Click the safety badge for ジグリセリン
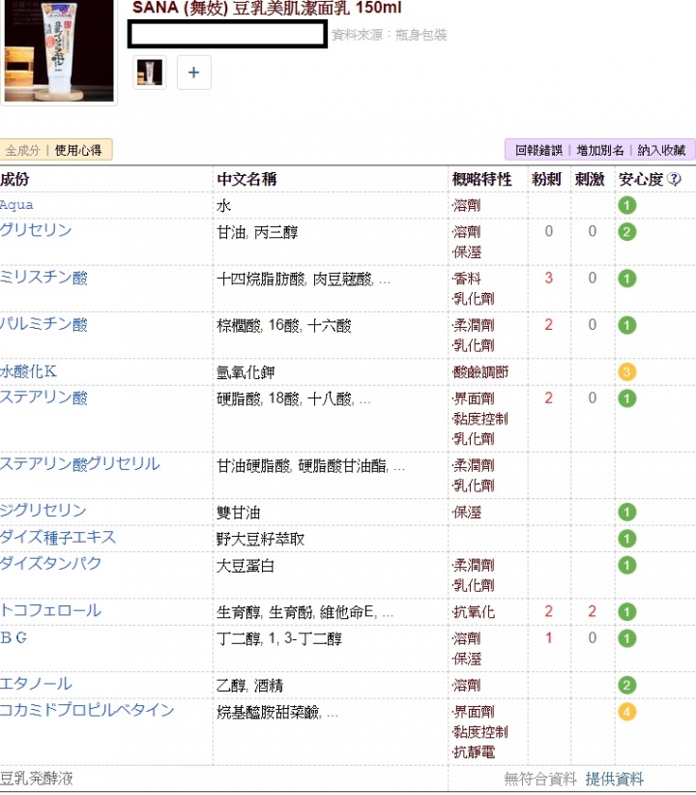 click(x=627, y=512)
